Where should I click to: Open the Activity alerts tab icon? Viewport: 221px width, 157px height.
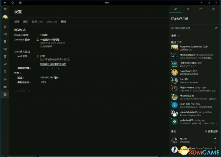(x=213, y=9)
